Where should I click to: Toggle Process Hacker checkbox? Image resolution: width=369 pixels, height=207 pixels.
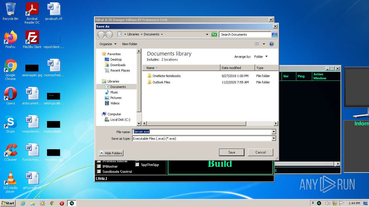click(x=99, y=161)
